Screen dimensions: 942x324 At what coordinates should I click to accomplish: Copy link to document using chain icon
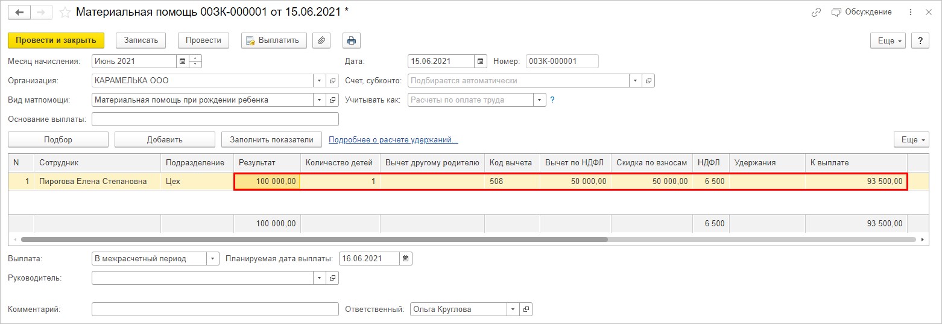click(x=817, y=12)
